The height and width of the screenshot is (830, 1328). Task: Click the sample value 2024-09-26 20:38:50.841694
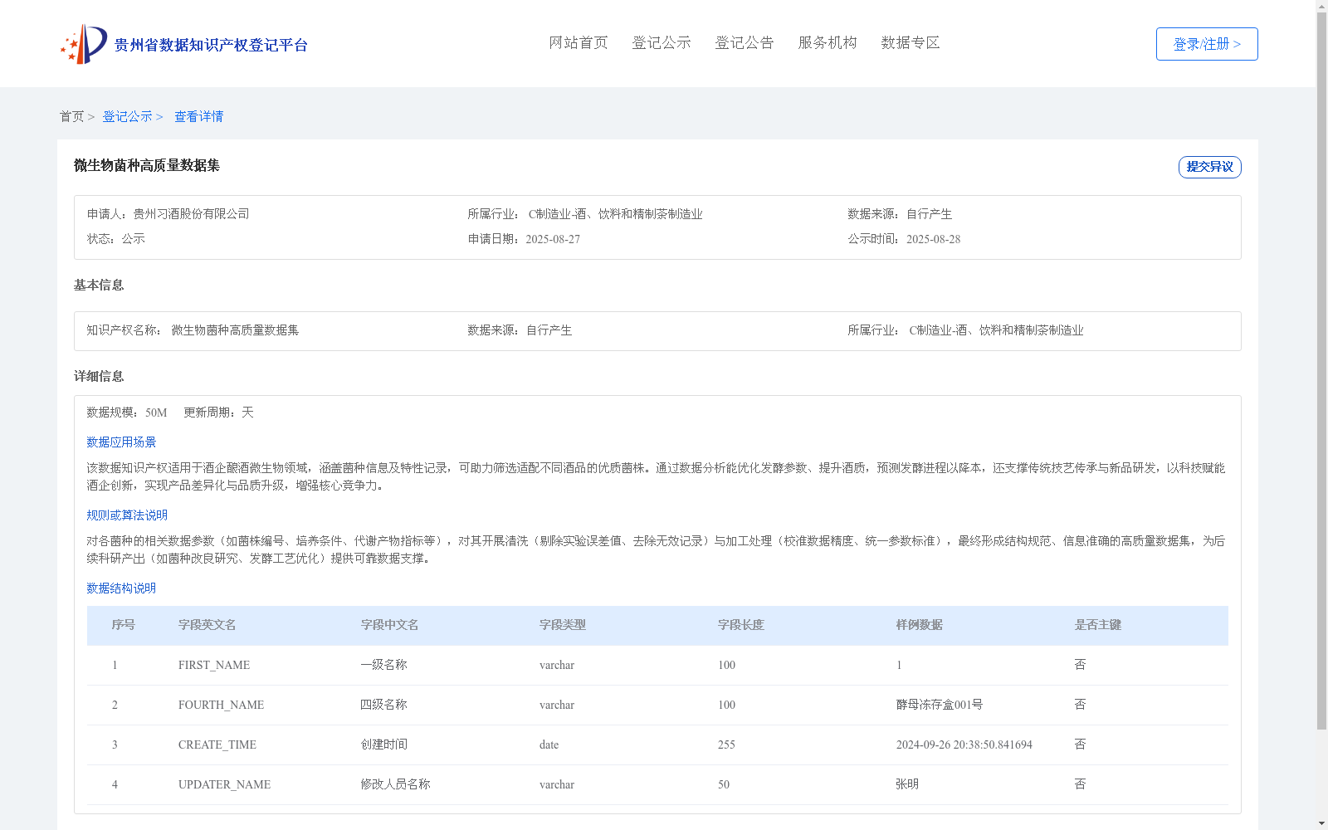pyautogui.click(x=964, y=745)
